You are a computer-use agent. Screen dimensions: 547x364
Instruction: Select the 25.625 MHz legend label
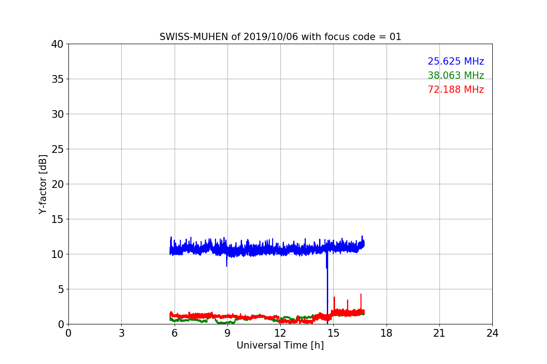pos(456,61)
